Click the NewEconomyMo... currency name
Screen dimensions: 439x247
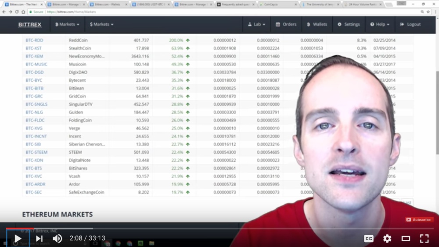(87, 56)
